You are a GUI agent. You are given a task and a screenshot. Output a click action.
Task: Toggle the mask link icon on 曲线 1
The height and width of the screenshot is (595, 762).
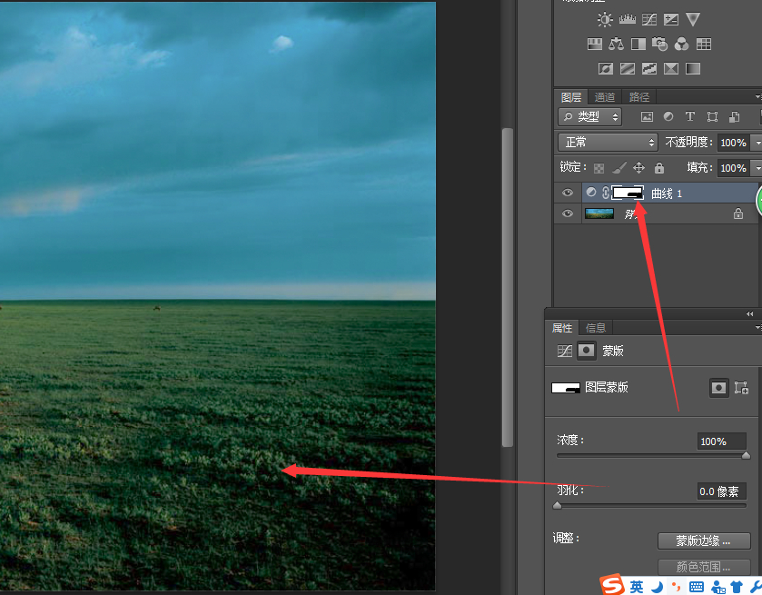[606, 193]
